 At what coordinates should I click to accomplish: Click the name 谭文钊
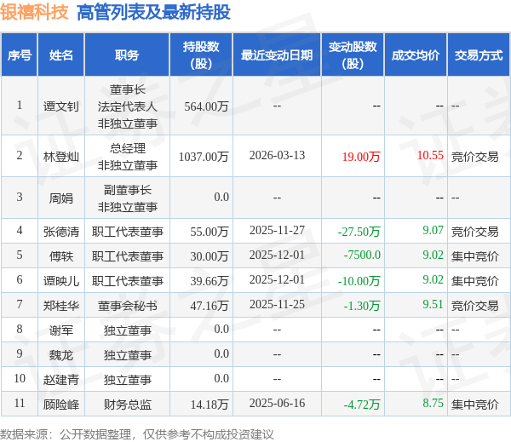click(61, 106)
